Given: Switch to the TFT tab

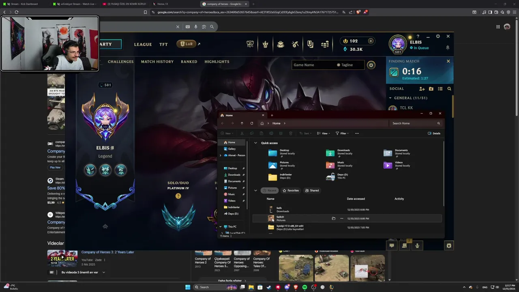Looking at the screenshot, I should click(x=163, y=45).
